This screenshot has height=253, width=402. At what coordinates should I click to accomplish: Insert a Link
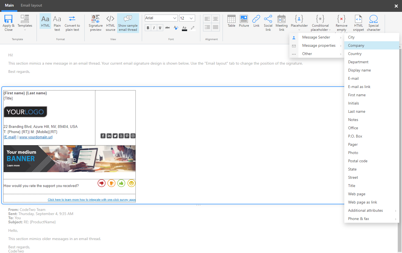point(256,23)
